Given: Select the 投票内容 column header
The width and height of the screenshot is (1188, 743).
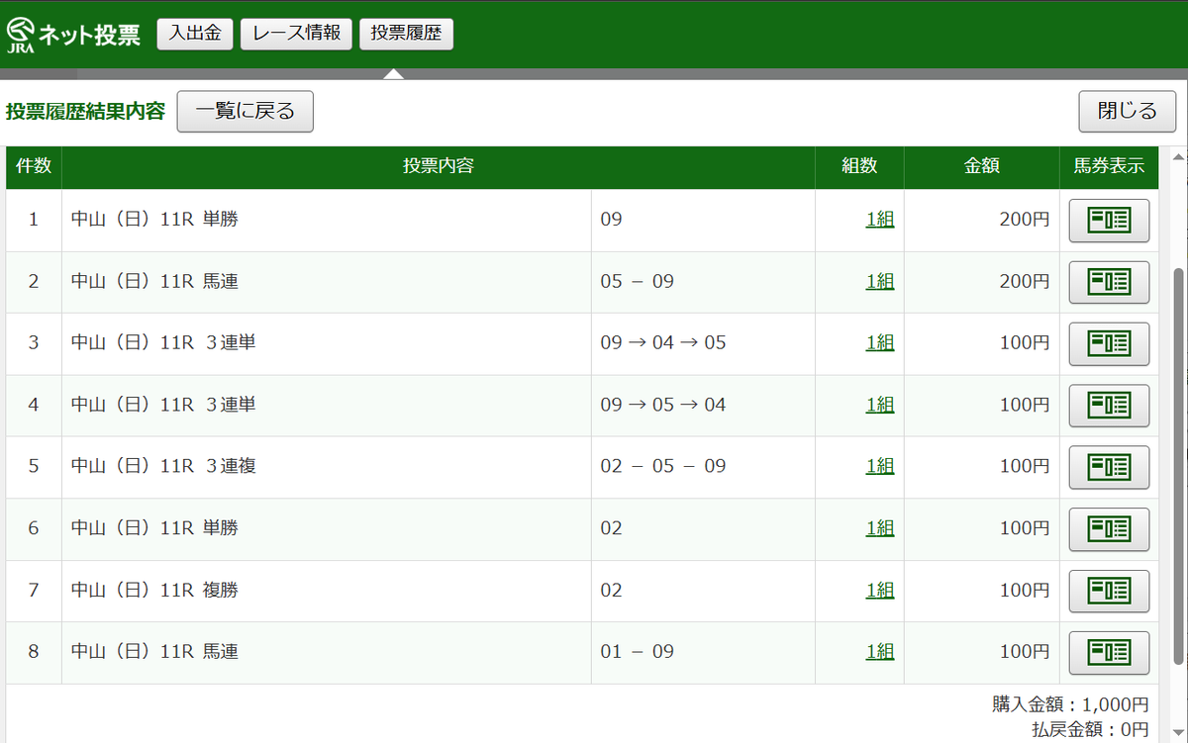Looking at the screenshot, I should (439, 167).
